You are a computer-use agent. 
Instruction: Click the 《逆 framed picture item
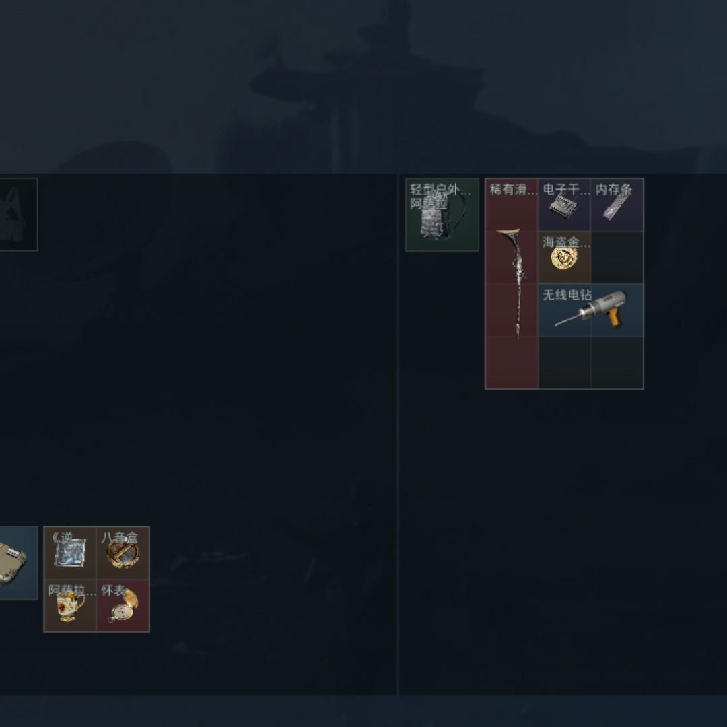click(x=70, y=553)
